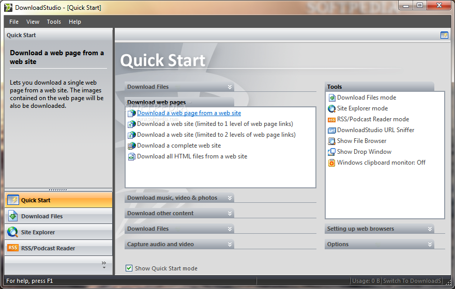Minimize the DownloadStudio window
This screenshot has width=455, height=289.
tap(406, 6)
